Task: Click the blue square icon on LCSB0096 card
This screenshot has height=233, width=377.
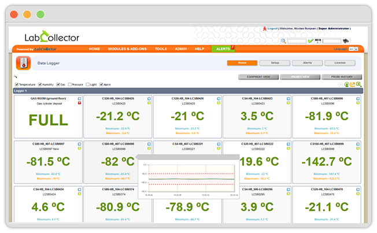Action: [358, 99]
